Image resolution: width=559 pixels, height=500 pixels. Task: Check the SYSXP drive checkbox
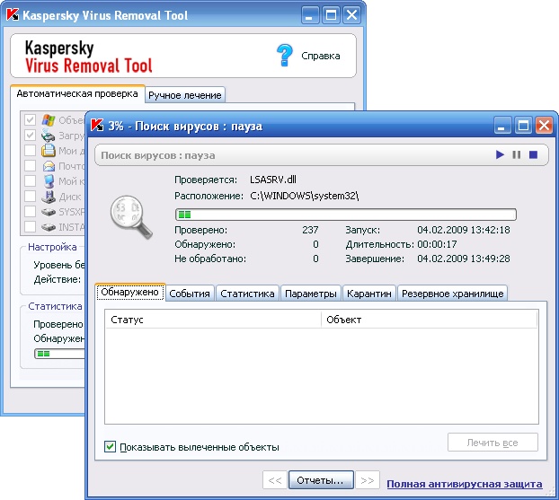point(30,212)
